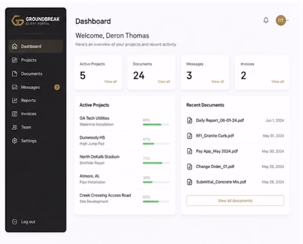The width and height of the screenshot is (303, 244).
Task: Click the Messages count 3
Action: 189,76
